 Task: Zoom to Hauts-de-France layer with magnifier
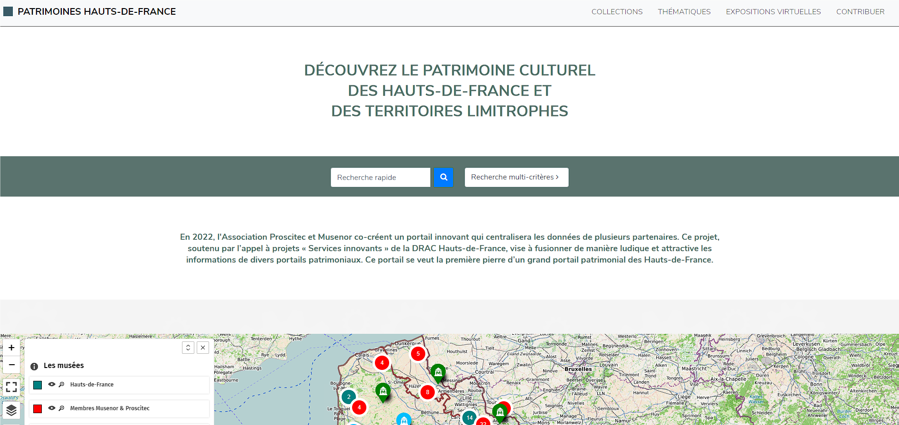tap(62, 385)
